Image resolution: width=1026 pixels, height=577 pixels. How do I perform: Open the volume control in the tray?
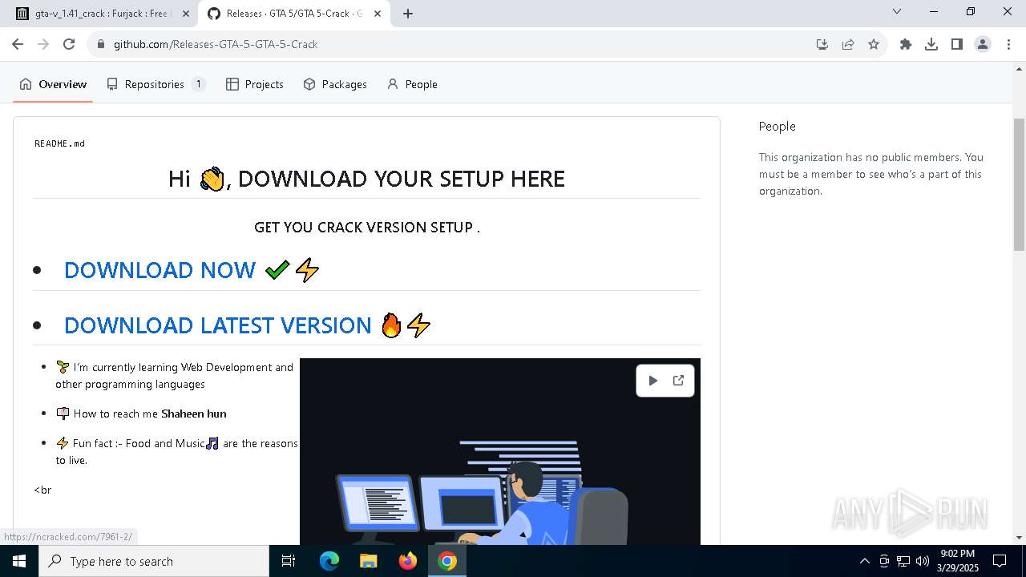pos(923,561)
